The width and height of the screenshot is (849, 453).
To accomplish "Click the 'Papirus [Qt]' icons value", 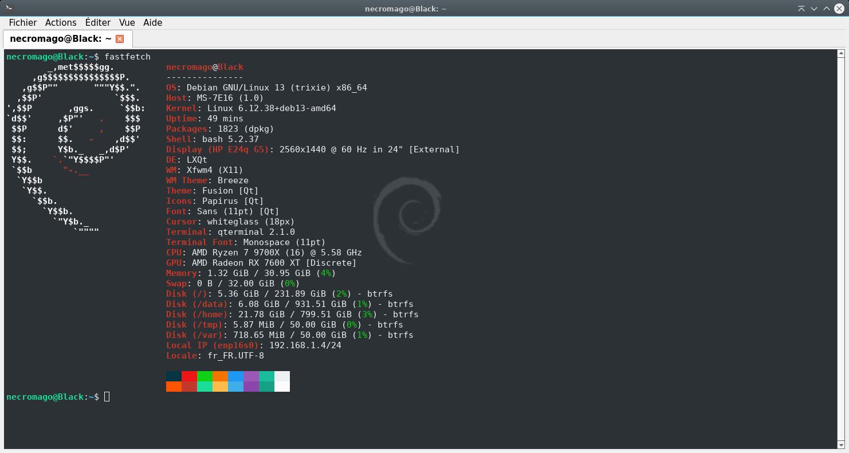I will 233,201.
